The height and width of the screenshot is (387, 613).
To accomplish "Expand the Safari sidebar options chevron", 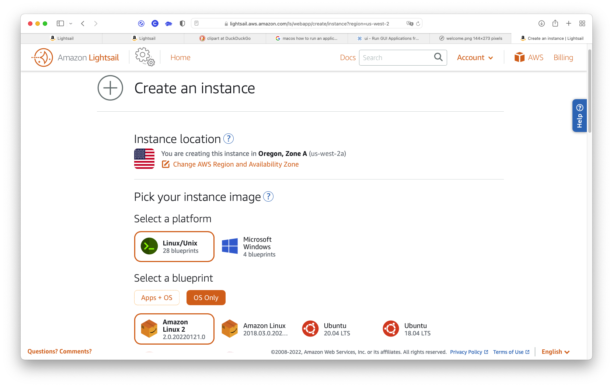I will (x=71, y=24).
